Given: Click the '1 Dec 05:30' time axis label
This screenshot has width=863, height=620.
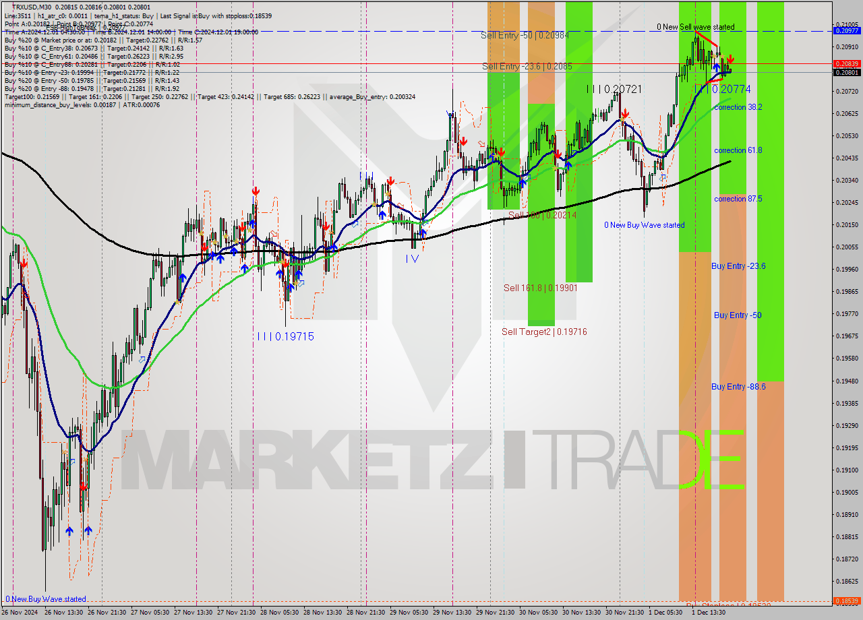Looking at the screenshot, I should [665, 613].
